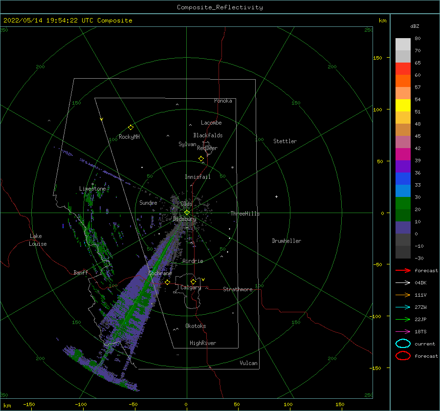
Task: Click the yellow 'km' unit label at top right
Action: (x=382, y=21)
